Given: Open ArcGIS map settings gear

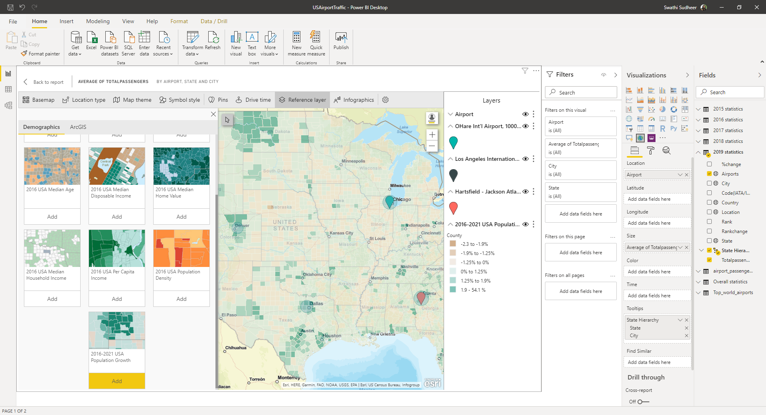Looking at the screenshot, I should pos(385,100).
